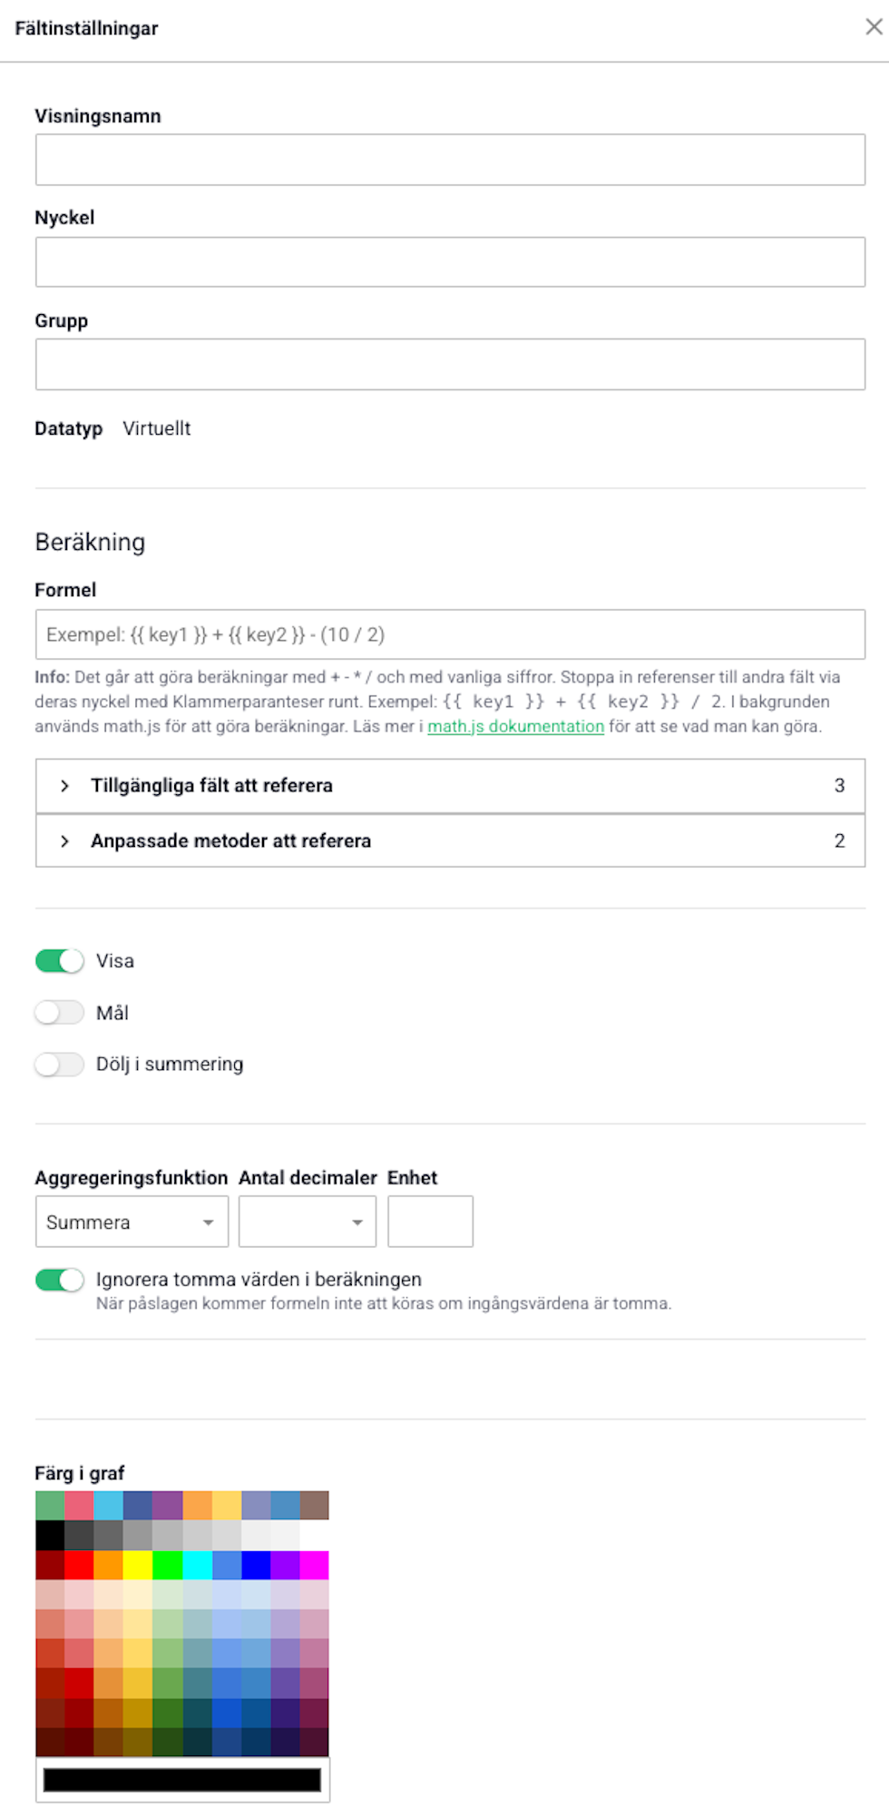Turn on Dölj i summering toggle
This screenshot has height=1817, width=889.
tap(60, 1064)
